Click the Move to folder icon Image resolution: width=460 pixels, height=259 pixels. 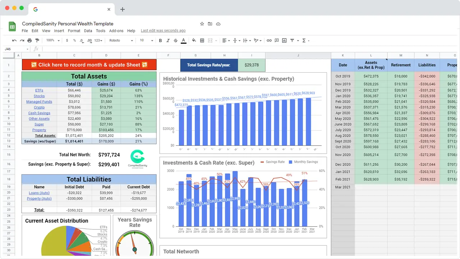coord(210,24)
